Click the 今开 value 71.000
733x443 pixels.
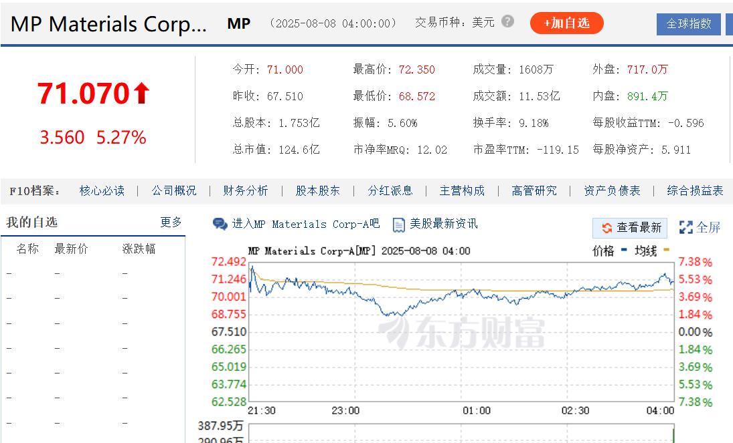(x=284, y=69)
